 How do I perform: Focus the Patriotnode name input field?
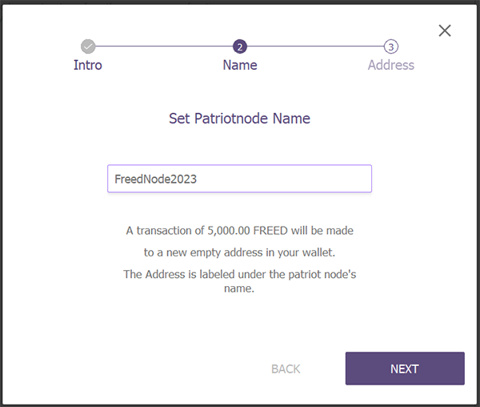click(239, 179)
